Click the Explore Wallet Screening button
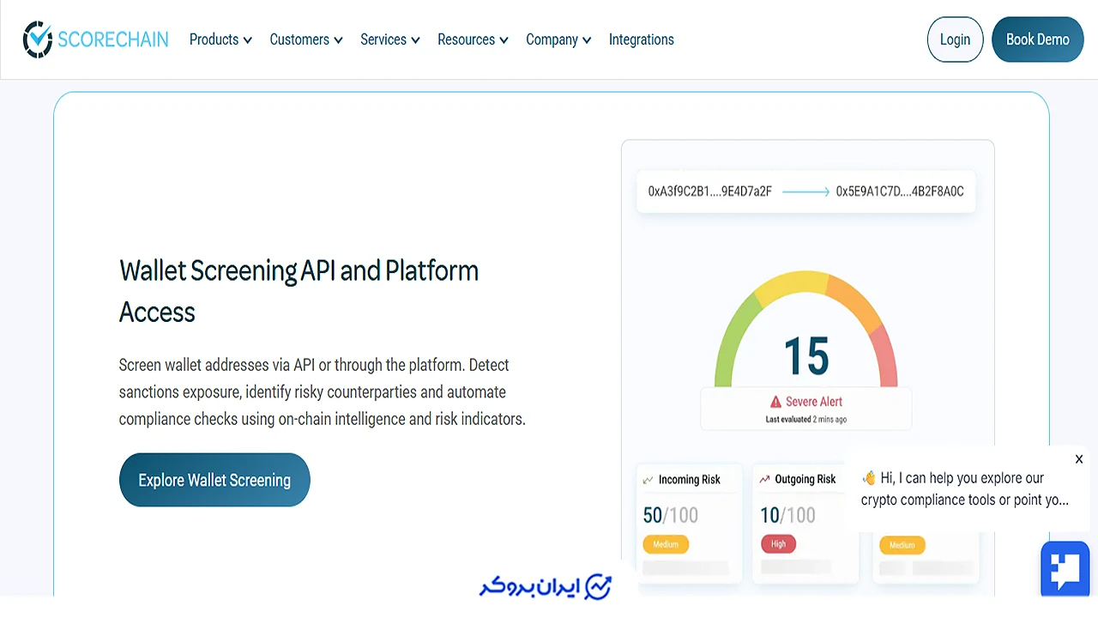This screenshot has height=618, width=1098. [214, 480]
